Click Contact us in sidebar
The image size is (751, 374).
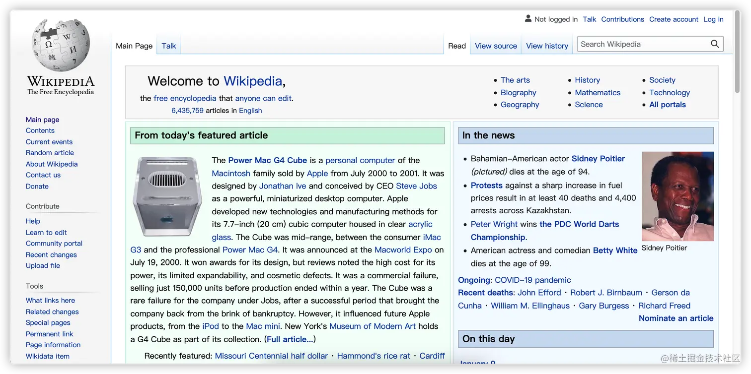coord(43,175)
